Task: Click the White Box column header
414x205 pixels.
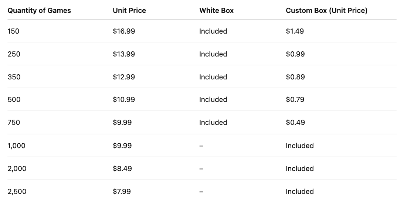Action: [217, 11]
